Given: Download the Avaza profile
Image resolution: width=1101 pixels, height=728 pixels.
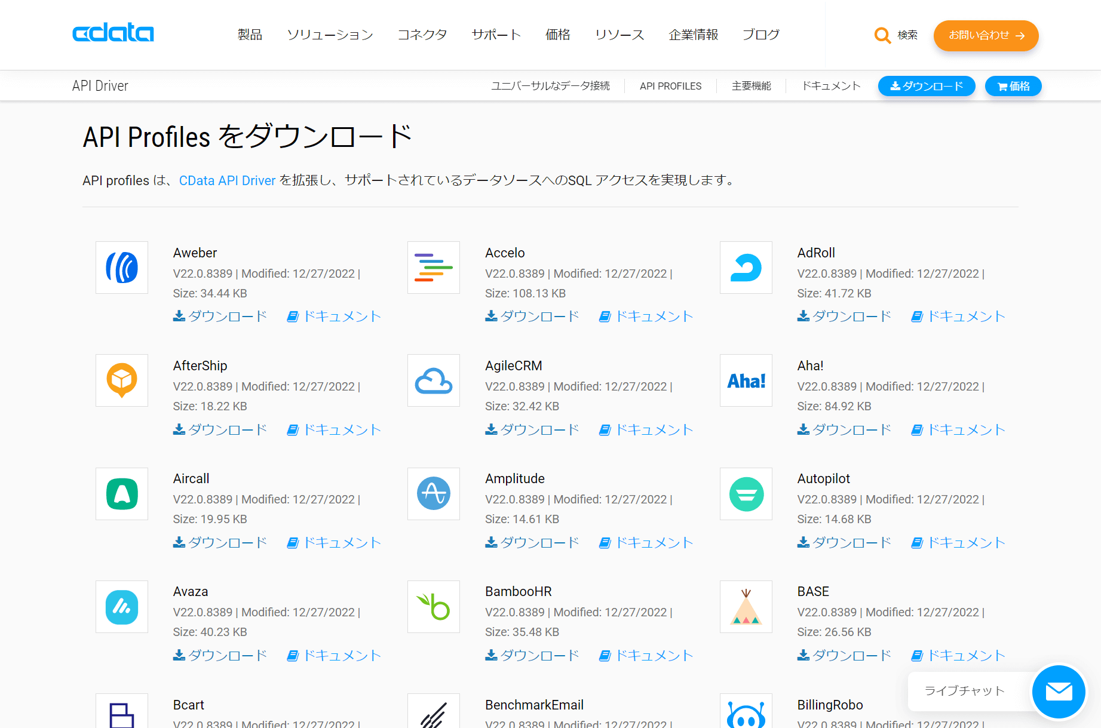Looking at the screenshot, I should click(x=220, y=655).
